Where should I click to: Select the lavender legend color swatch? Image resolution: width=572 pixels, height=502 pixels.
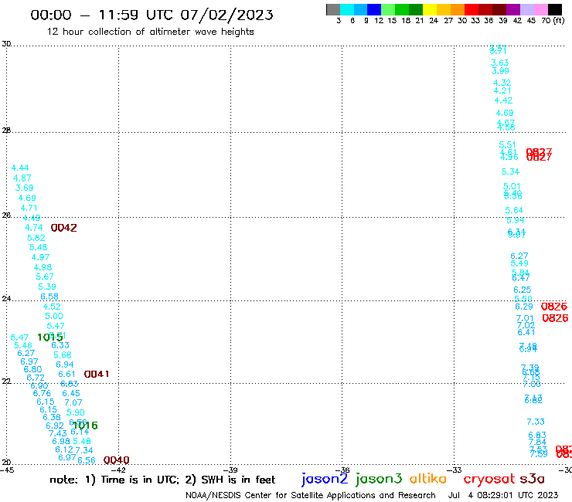tap(526, 9)
